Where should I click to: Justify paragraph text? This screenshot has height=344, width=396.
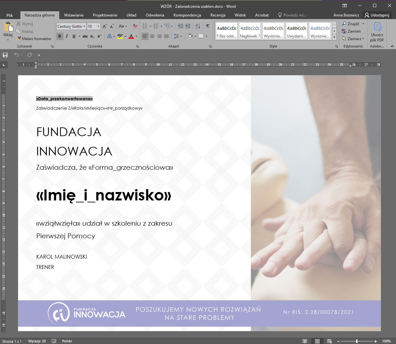coord(166,36)
